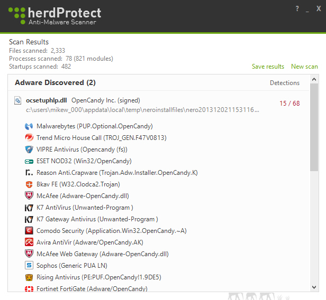Click the Malwarebytes detection icon
The width and height of the screenshot is (326, 300).
29,126
